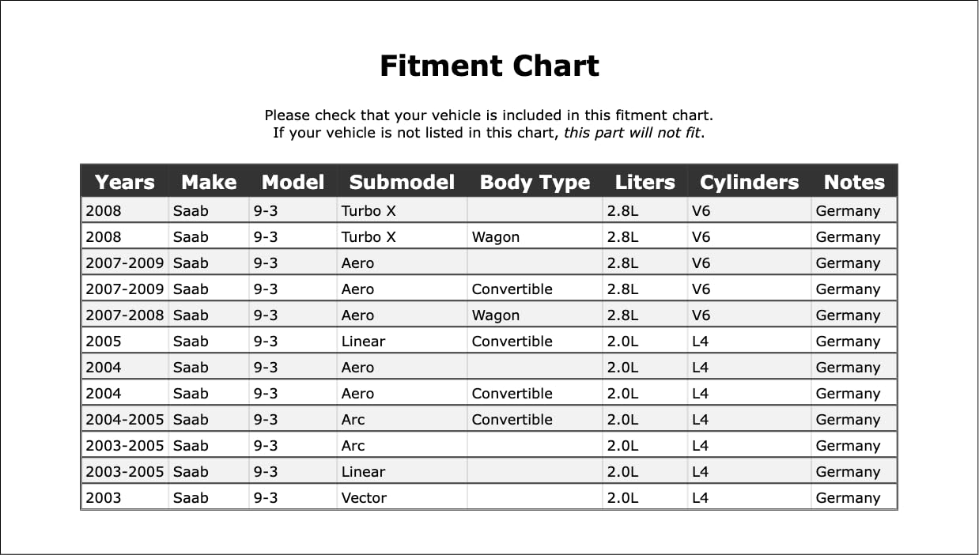Image resolution: width=979 pixels, height=555 pixels.
Task: Click Convertible in the 2004-2005 Arc row
Action: pos(512,420)
